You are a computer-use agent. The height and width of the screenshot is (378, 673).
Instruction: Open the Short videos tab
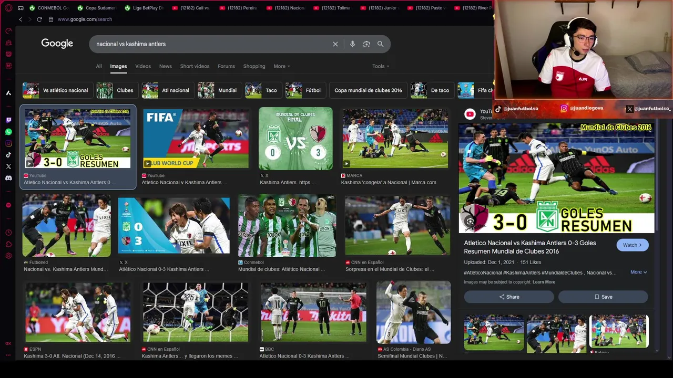195,66
